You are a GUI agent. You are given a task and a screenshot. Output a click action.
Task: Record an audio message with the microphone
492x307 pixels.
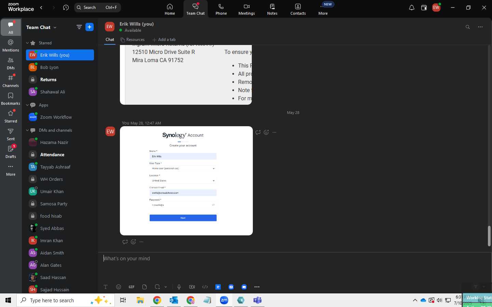pyautogui.click(x=179, y=287)
